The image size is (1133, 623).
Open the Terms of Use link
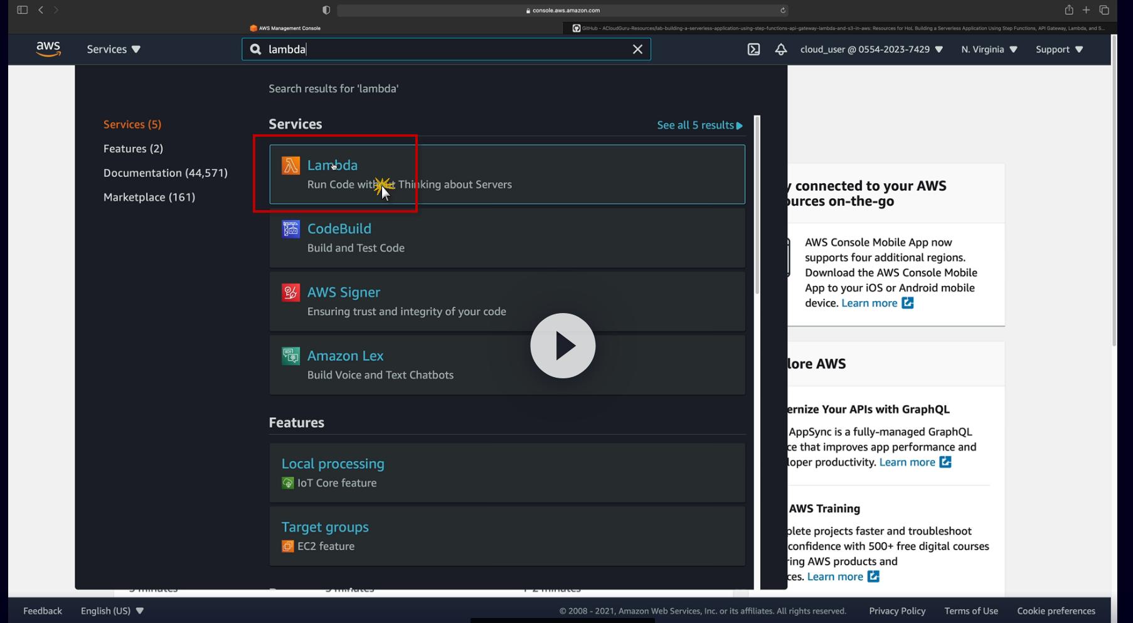pos(971,611)
